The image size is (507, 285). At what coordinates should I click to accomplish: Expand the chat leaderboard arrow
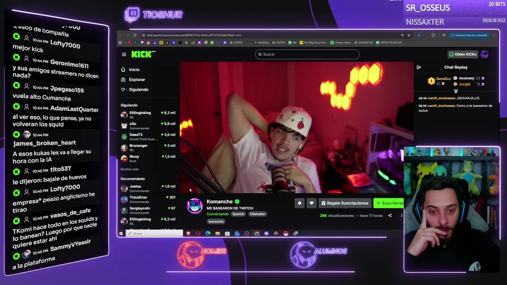tap(456, 91)
